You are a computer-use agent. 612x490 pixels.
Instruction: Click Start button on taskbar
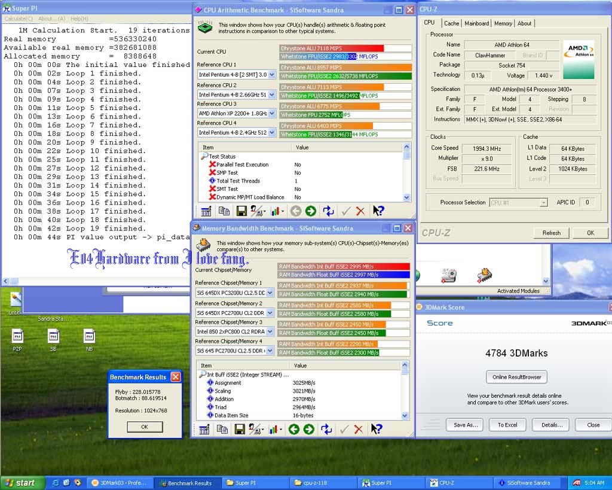[23, 483]
